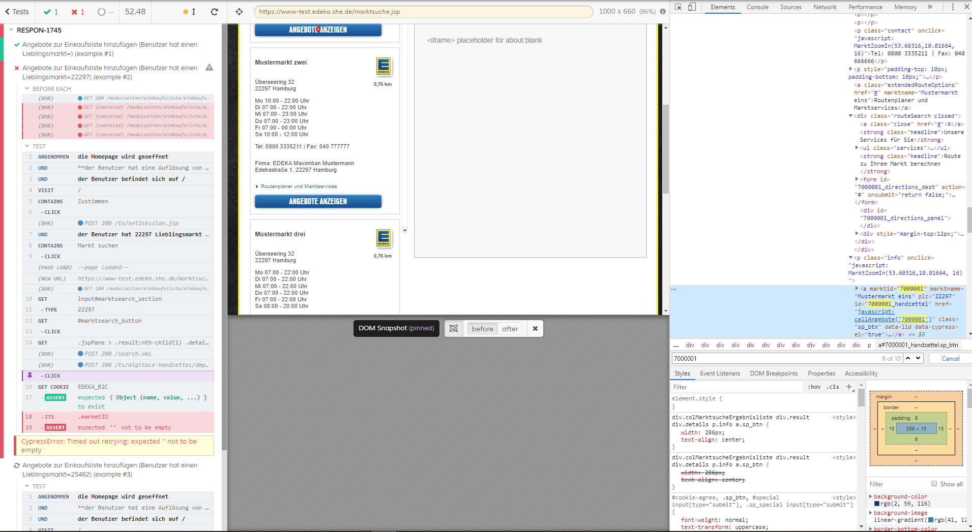This screenshot has height=532, width=972.
Task: Click the linear-gradient rgb(41 color swatch
Action: coord(931,520)
